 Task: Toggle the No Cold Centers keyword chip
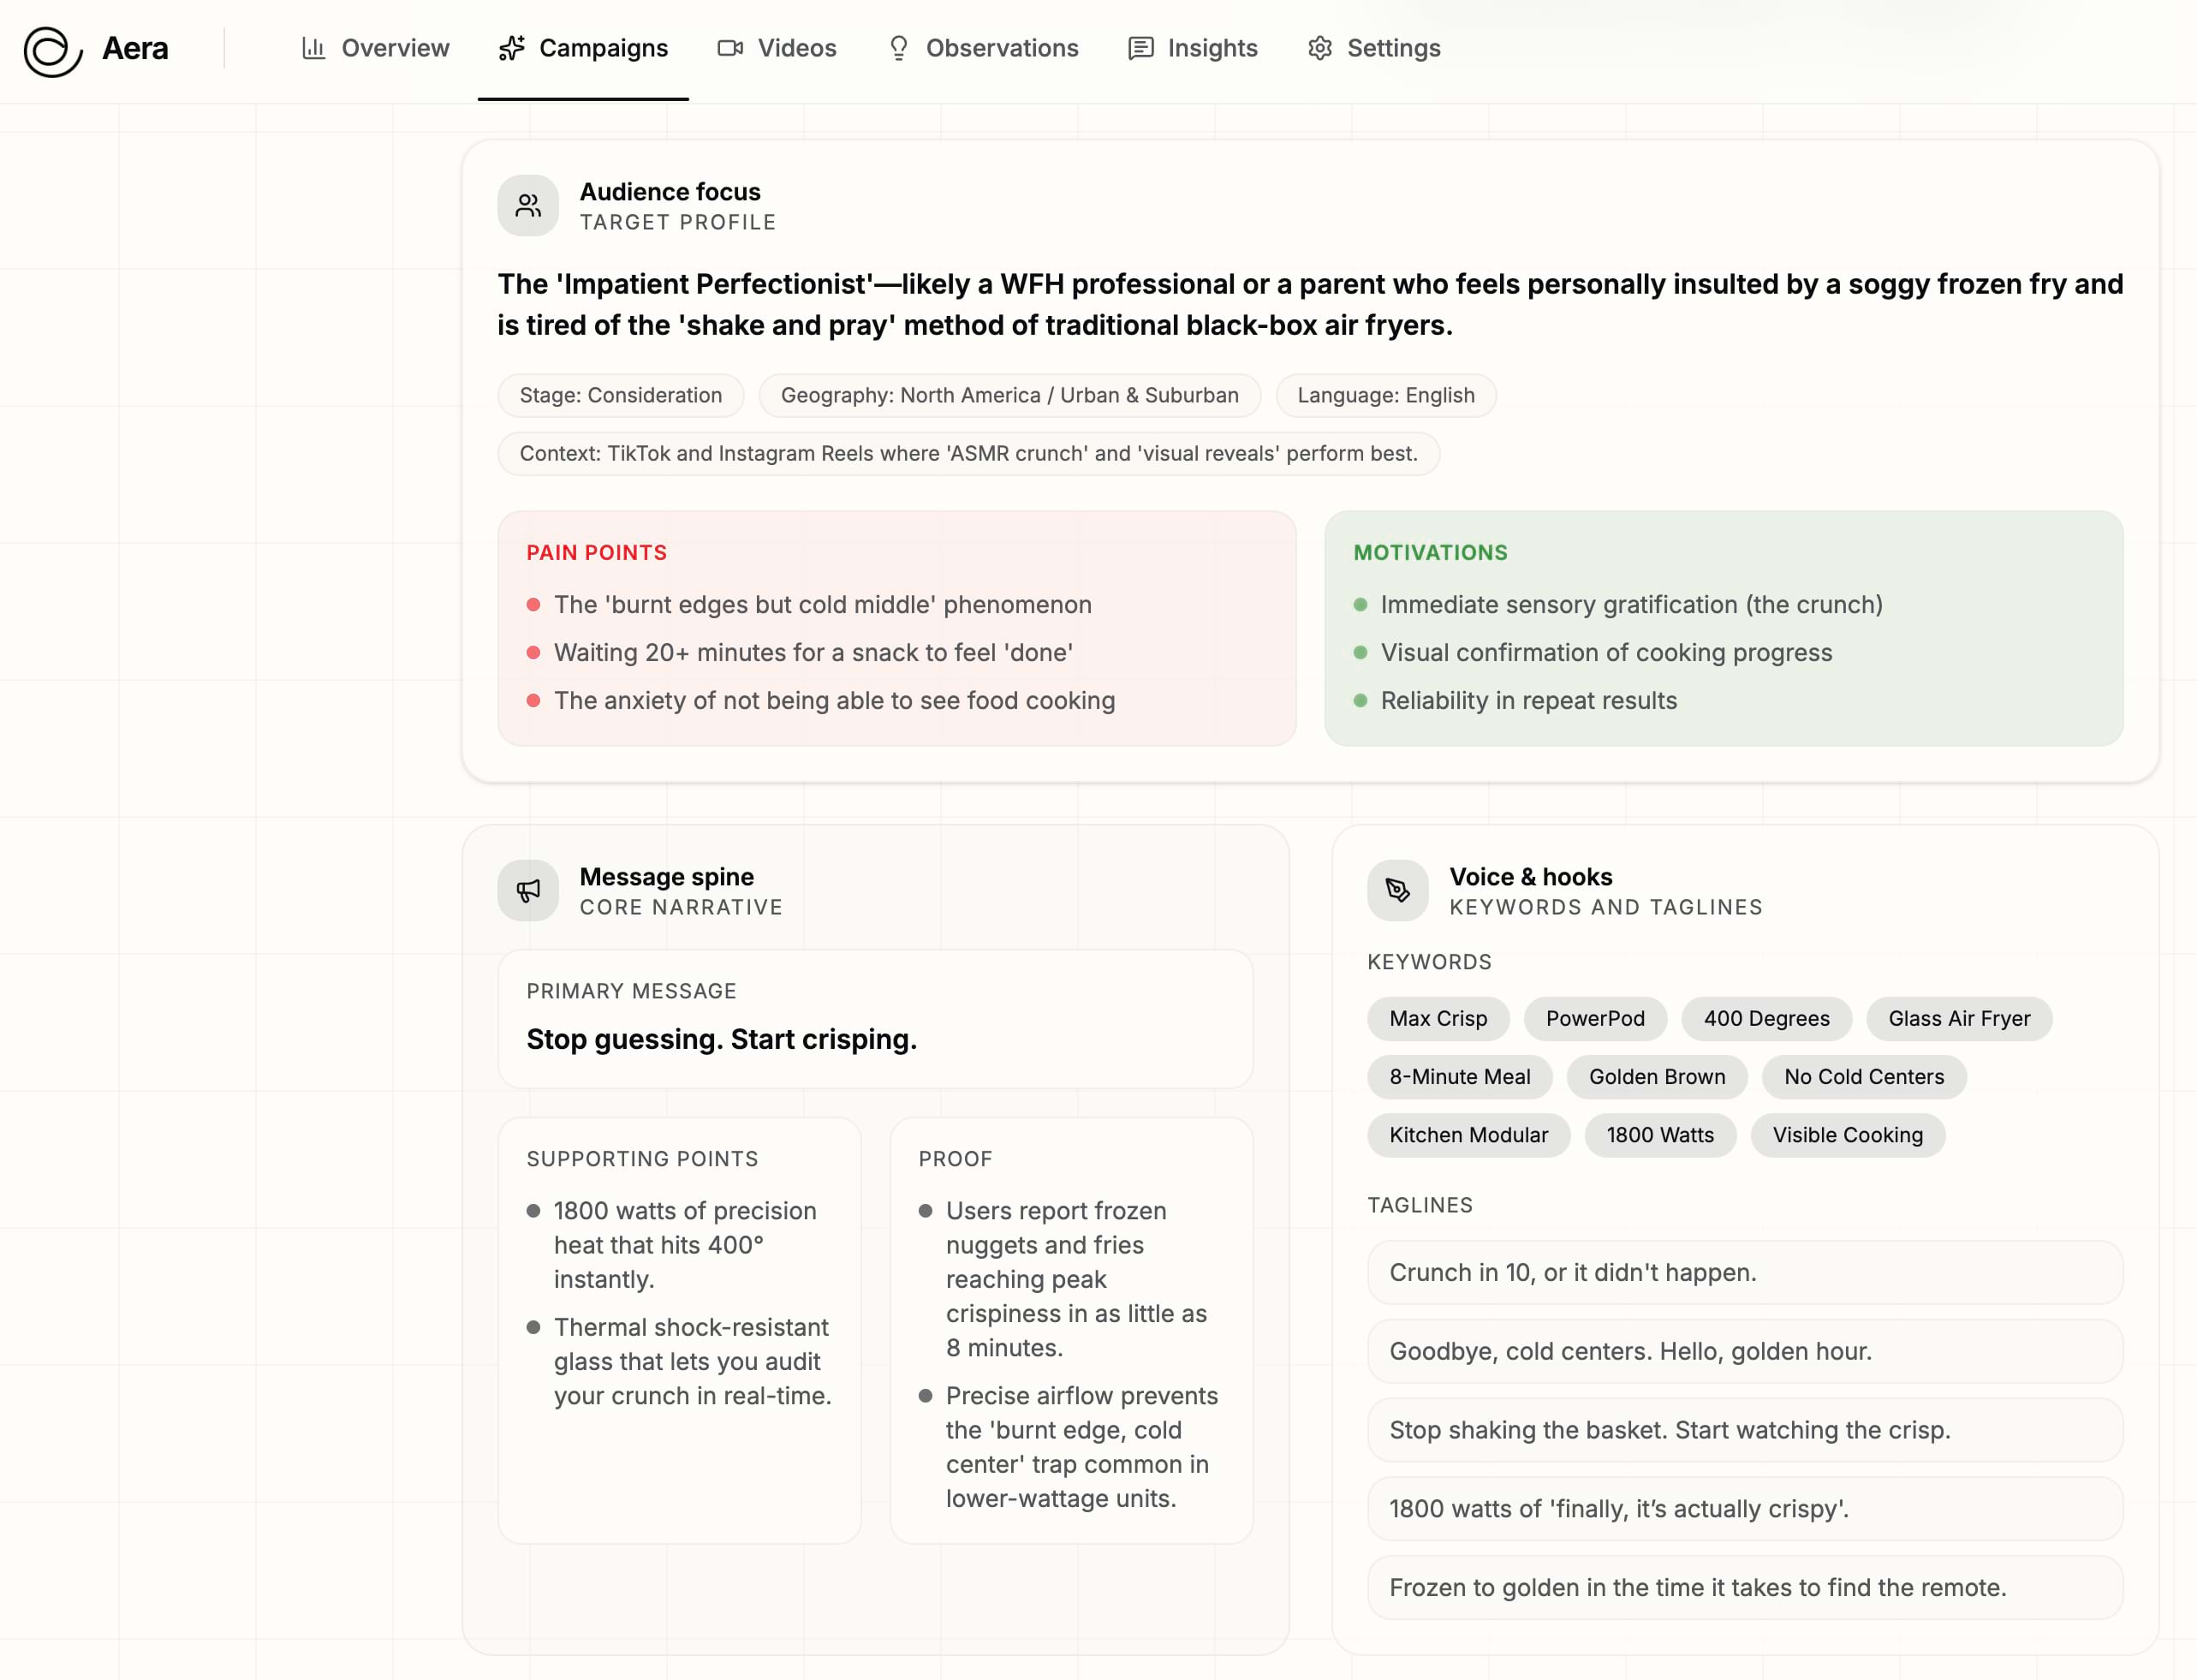[x=1863, y=1077]
